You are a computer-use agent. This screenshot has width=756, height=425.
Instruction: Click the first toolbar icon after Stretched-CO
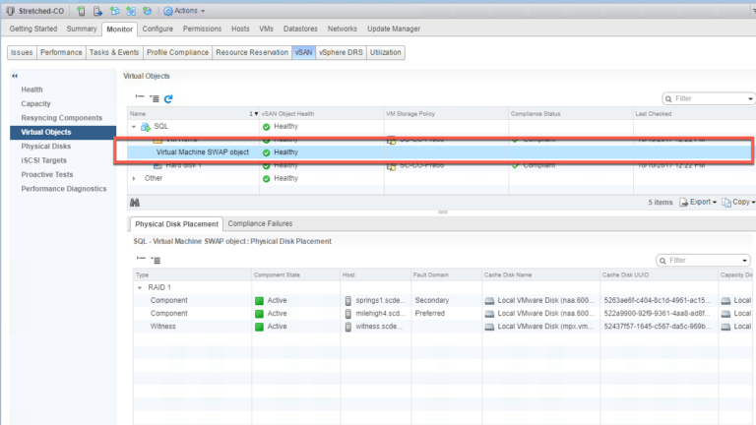(81, 11)
